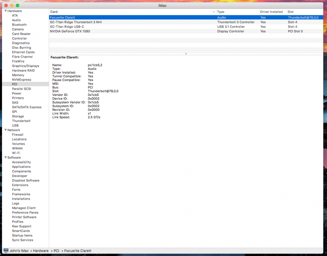This screenshot has width=327, height=256.
Task: Open Printer Software under Software
Action: (x=24, y=217)
